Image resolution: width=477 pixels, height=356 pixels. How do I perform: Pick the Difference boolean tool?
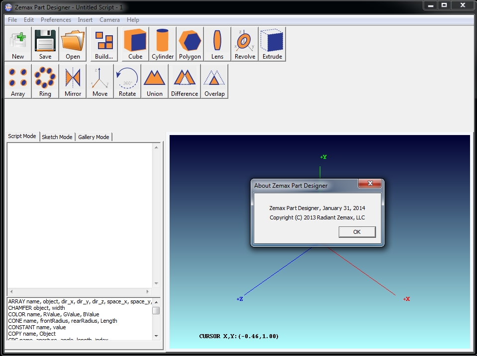pos(185,81)
